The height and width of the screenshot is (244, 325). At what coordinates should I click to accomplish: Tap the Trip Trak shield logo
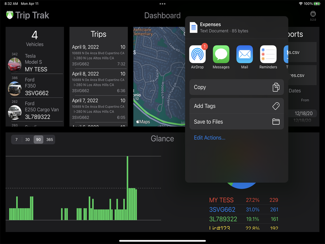9,15
